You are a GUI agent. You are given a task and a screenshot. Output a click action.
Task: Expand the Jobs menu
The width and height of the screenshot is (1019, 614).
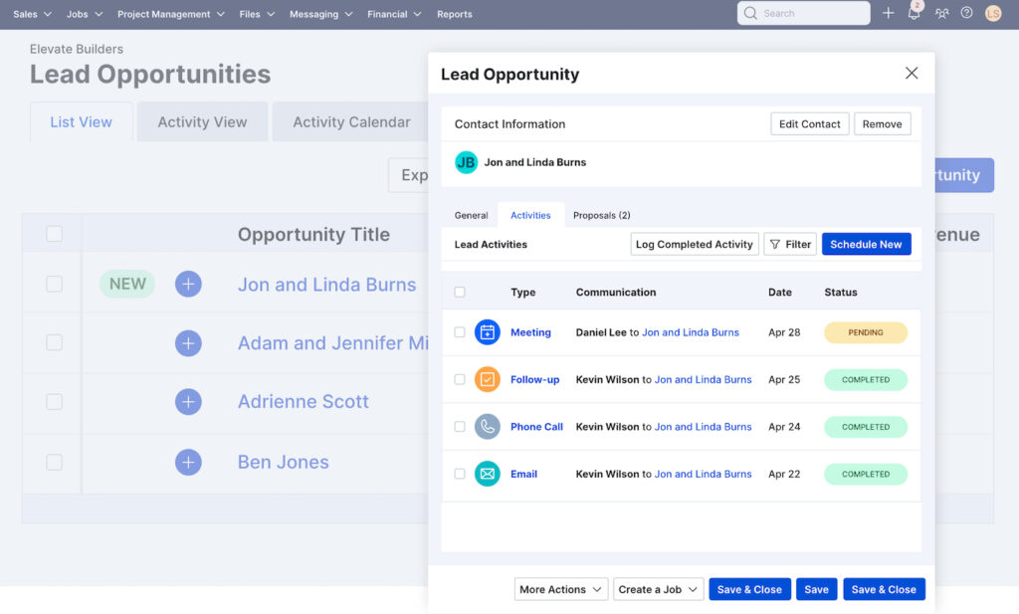click(x=85, y=14)
